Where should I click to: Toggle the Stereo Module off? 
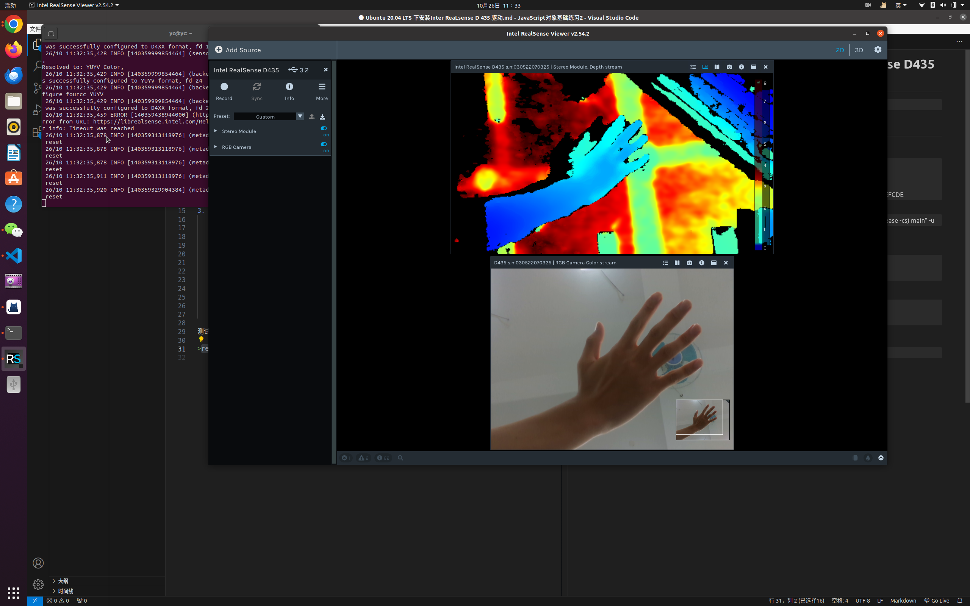[x=324, y=129]
